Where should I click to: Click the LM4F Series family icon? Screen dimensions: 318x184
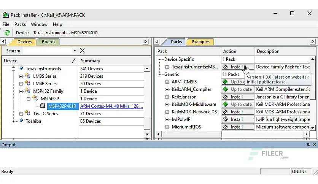(x=28, y=83)
